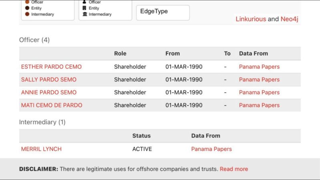The width and height of the screenshot is (320, 180).
Task: Click Panama Papers link in Esther's row
Action: 259,67
